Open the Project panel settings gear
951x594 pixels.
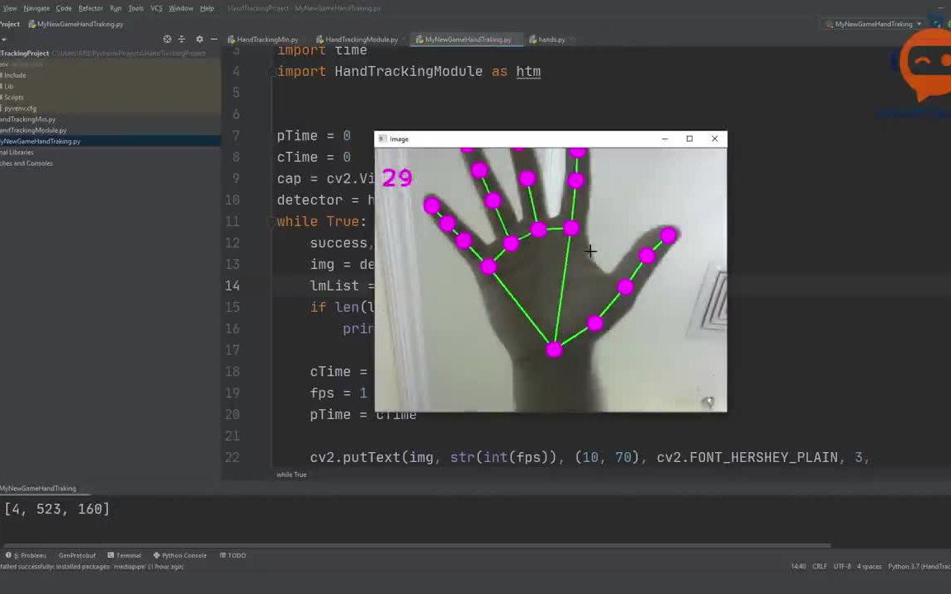(x=199, y=39)
